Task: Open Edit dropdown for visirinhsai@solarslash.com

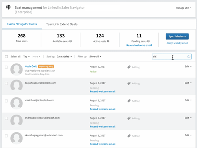Action: coord(188,100)
